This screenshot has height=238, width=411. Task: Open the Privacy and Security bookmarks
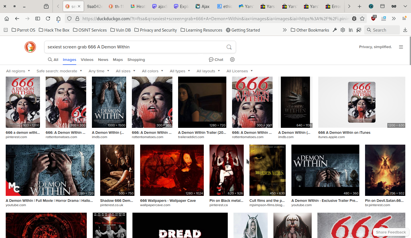click(x=156, y=30)
